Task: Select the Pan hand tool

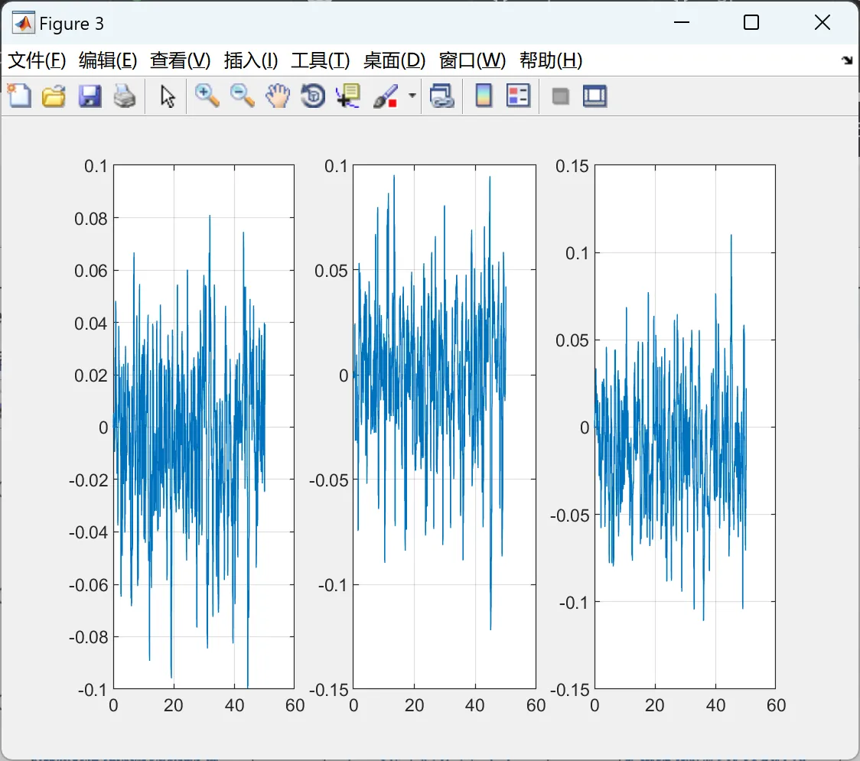Action: tap(278, 96)
